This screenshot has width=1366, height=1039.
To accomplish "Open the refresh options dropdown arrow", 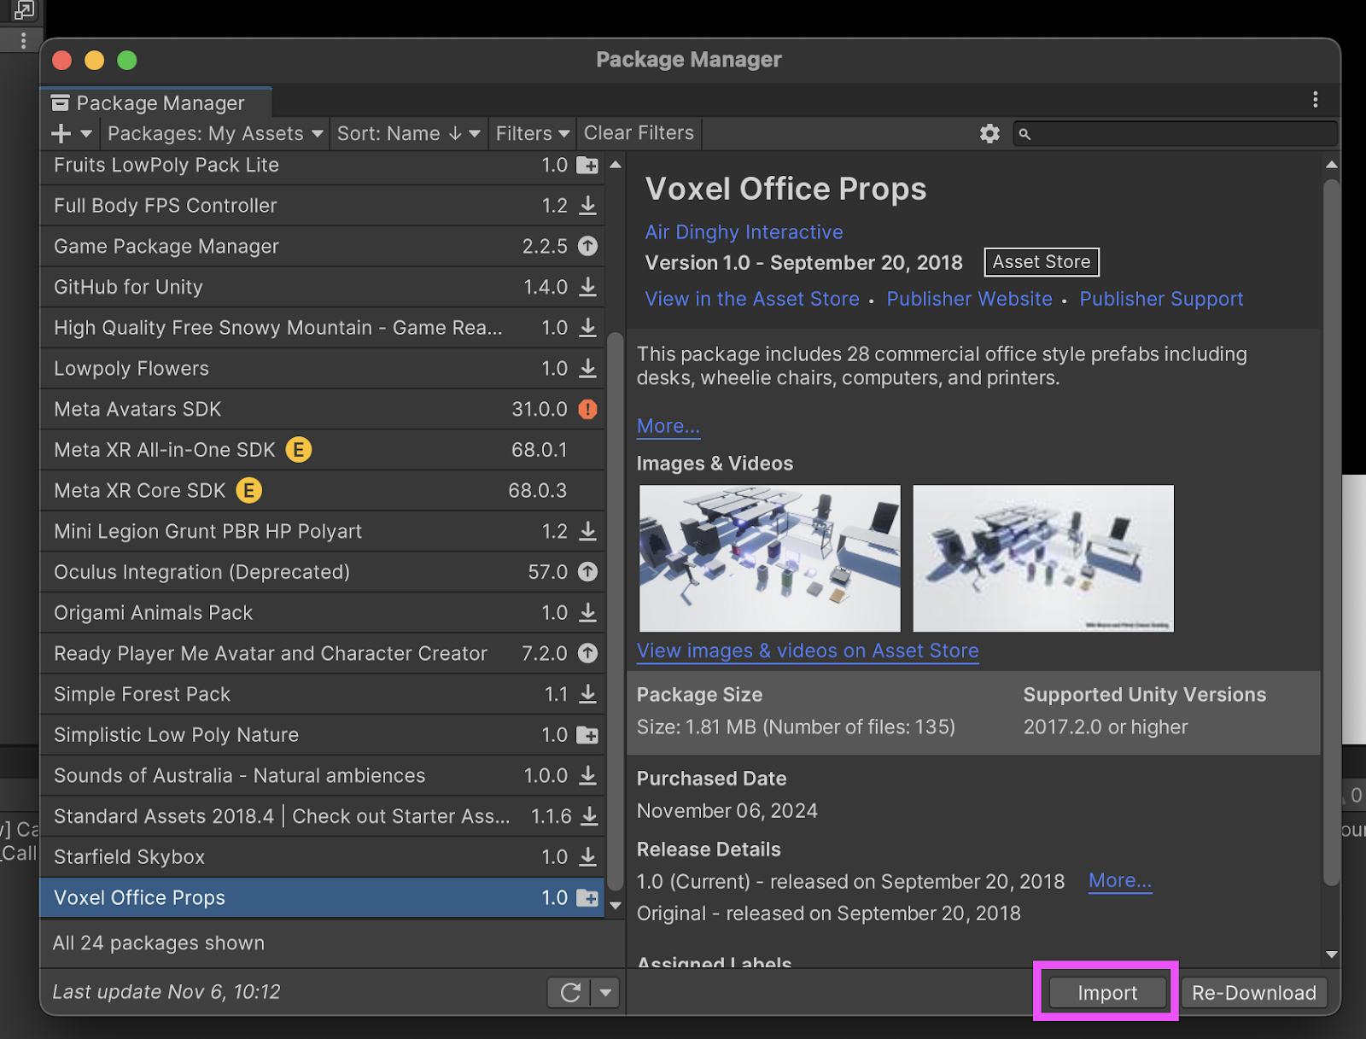I will 605,992.
